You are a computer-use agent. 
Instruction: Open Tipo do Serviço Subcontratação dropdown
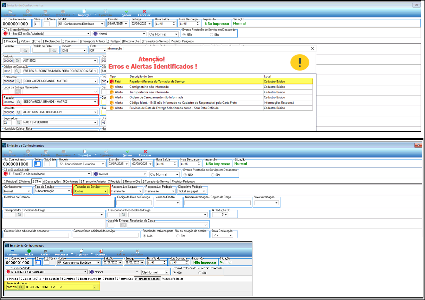point(69,191)
